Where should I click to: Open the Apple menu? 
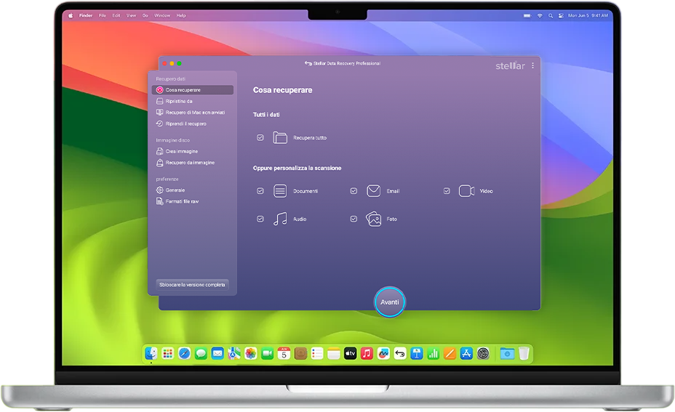pyautogui.click(x=71, y=15)
